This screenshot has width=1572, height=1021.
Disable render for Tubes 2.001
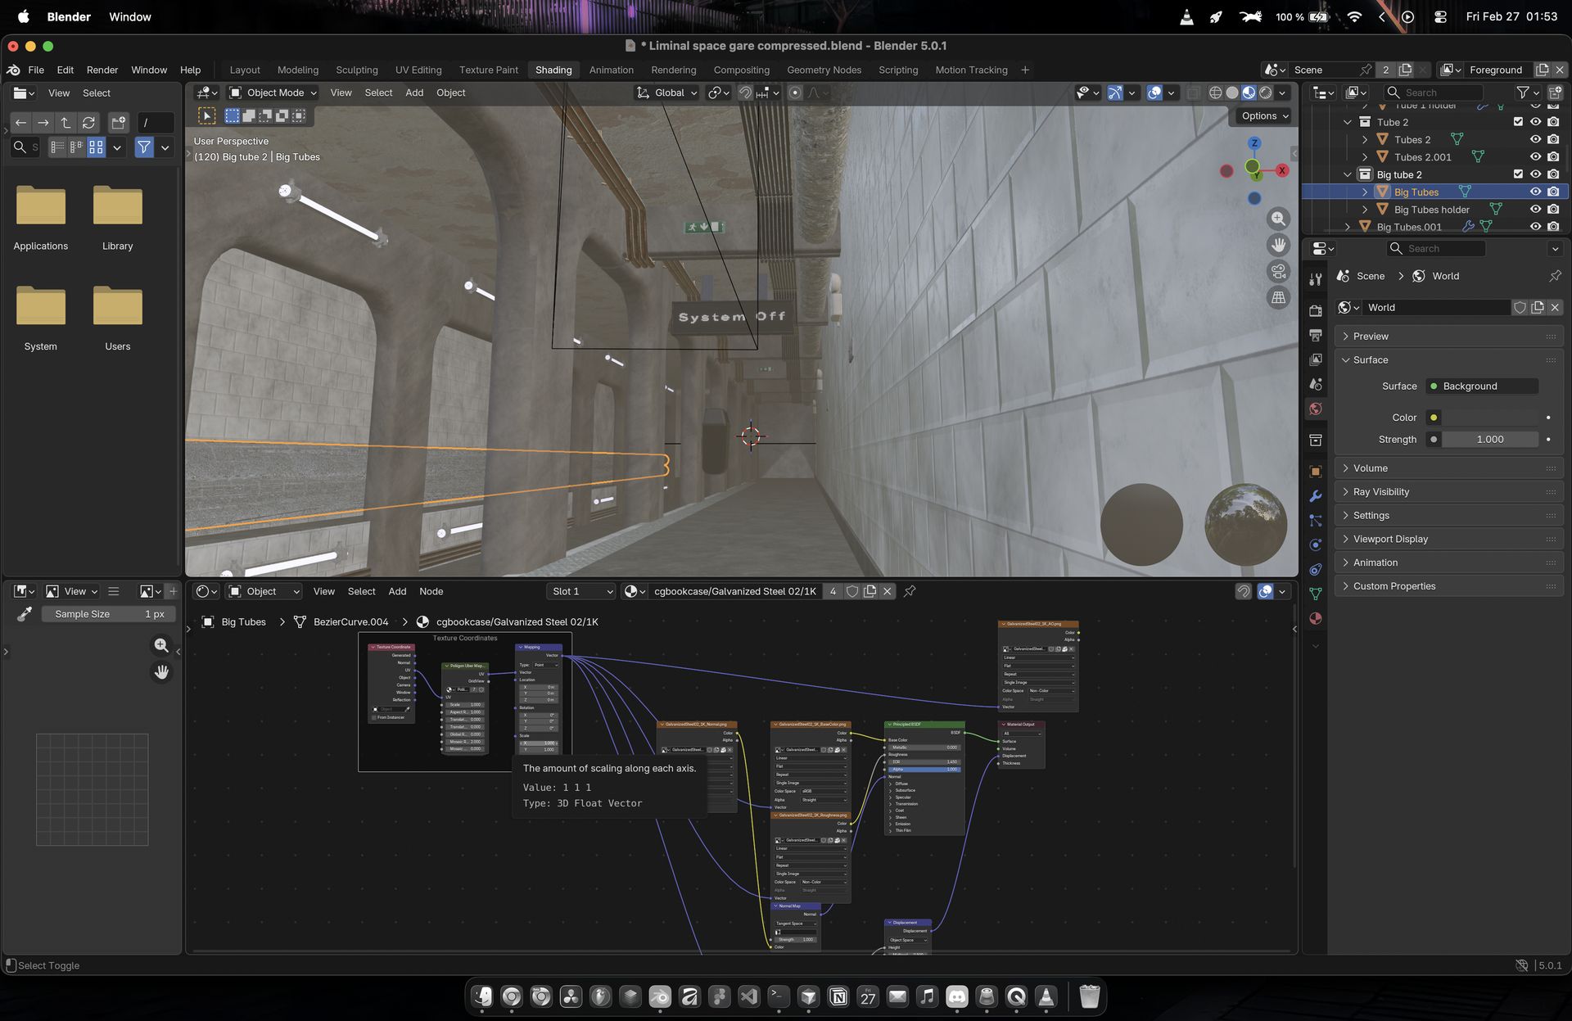click(1553, 157)
